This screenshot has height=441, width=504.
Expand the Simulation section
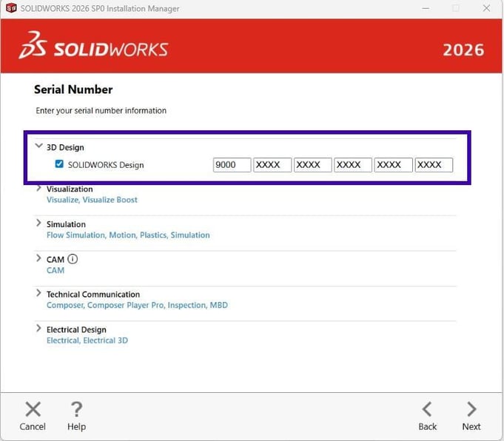38,223
